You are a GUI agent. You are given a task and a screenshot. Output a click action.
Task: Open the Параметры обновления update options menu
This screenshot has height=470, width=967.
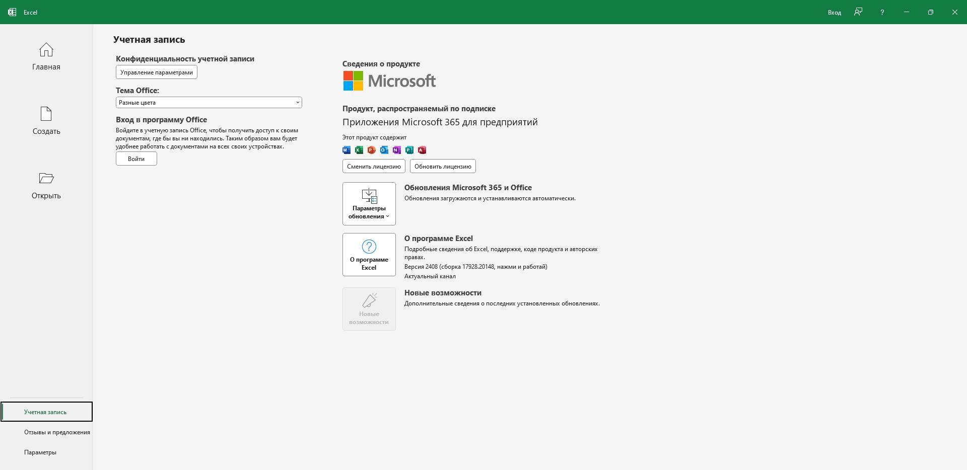[369, 204]
